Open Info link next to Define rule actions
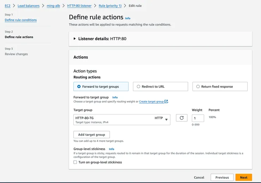The width and height of the screenshot is (261, 183). click(128, 18)
